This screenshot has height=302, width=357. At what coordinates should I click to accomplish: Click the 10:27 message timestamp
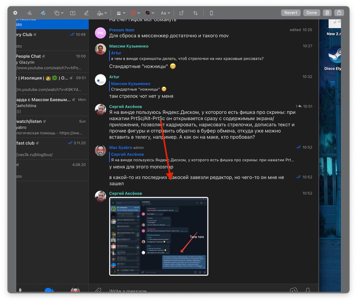[x=307, y=46]
